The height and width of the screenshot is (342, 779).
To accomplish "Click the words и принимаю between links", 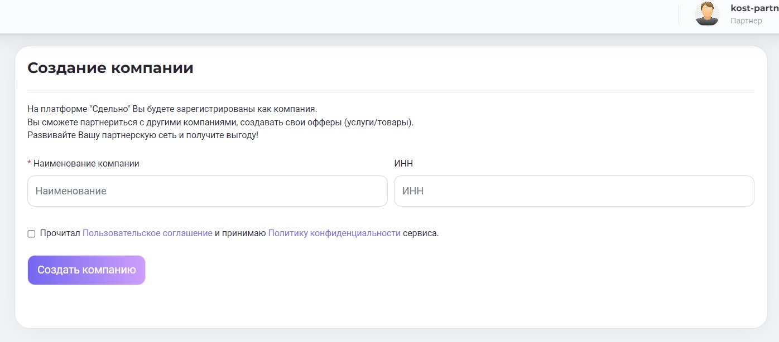I will click(x=240, y=233).
